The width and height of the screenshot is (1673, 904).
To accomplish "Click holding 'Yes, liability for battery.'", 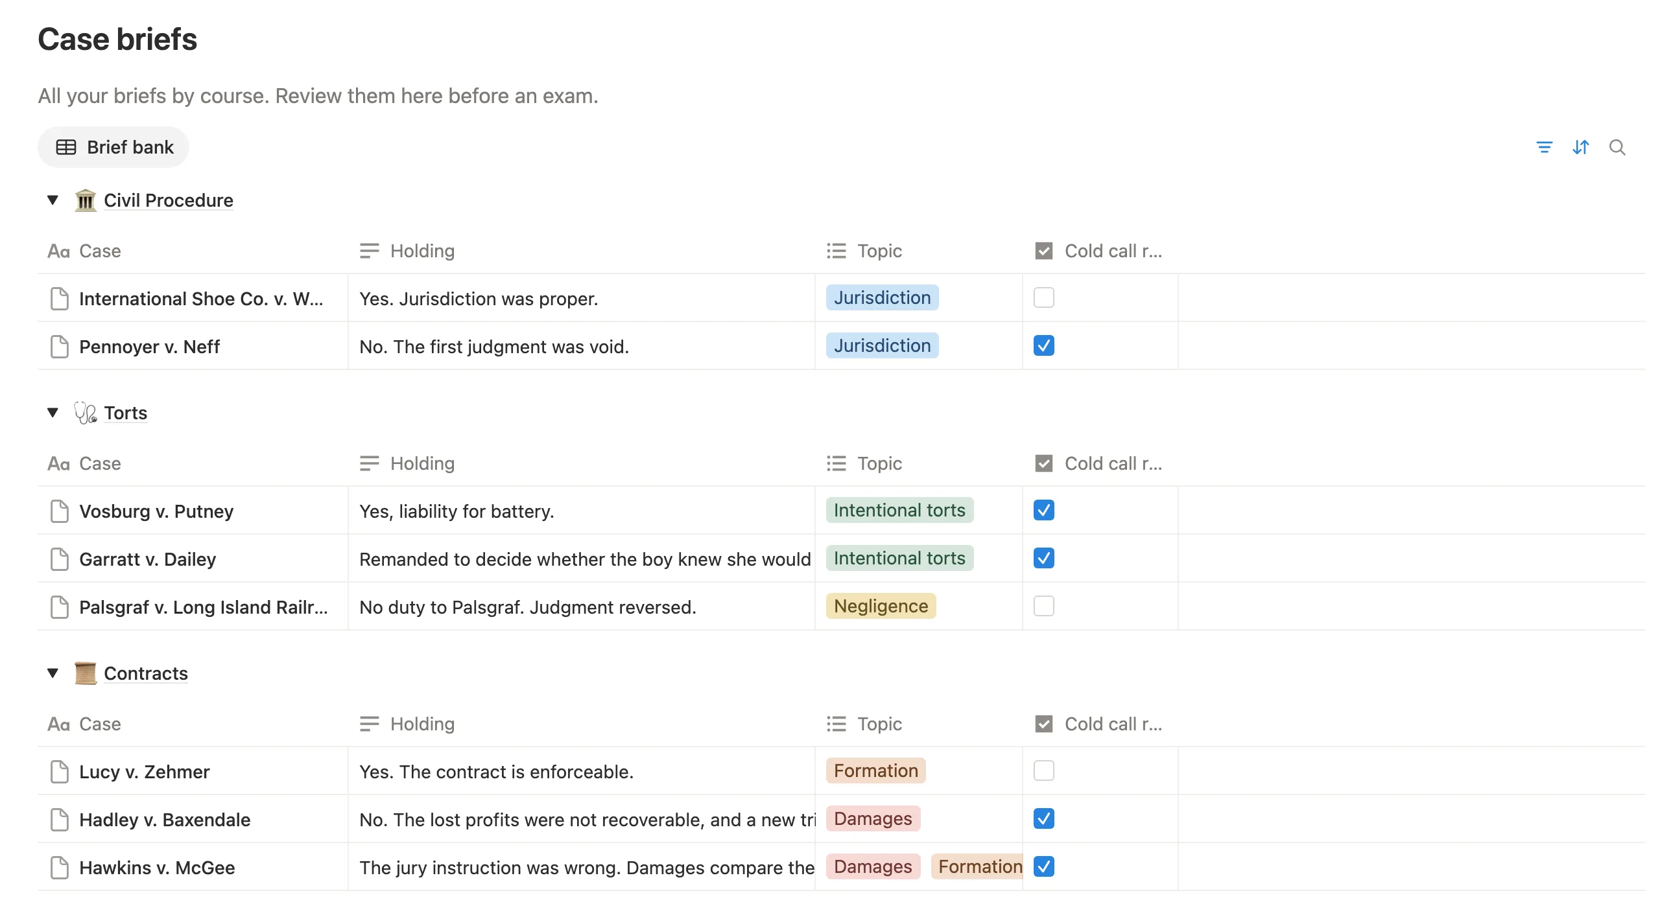I will pos(457,511).
